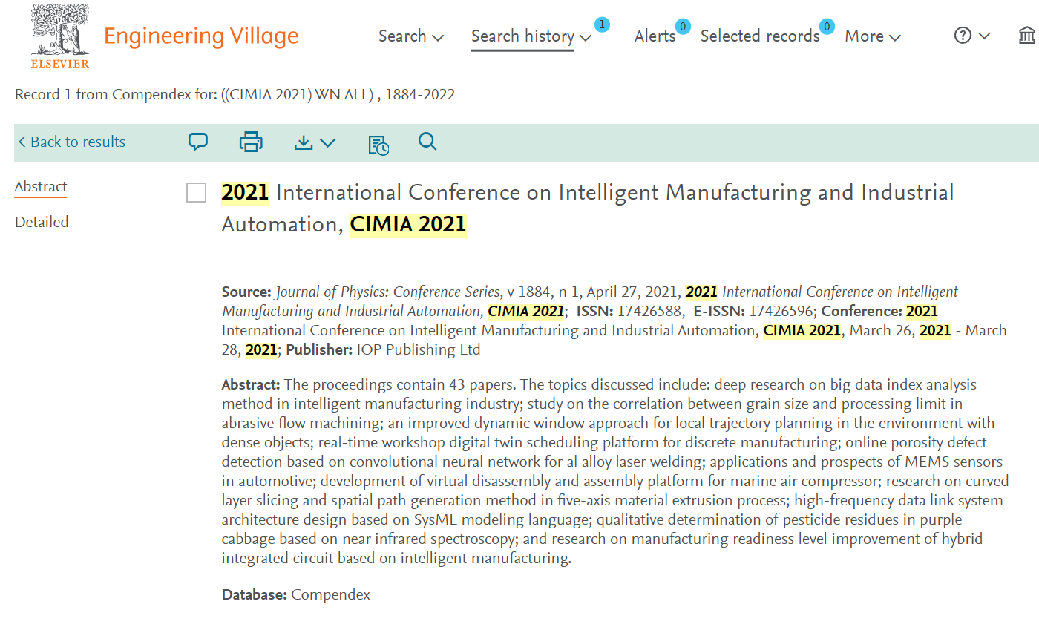Expand the More dropdown menu
Viewport: 1039px width, 624px height.
(873, 36)
